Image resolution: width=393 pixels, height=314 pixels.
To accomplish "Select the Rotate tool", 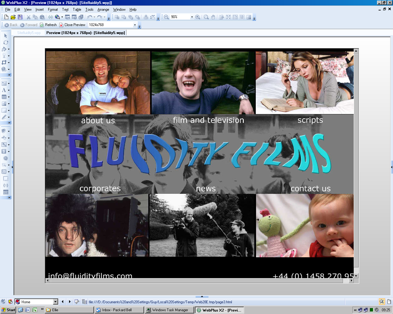I will [6, 42].
